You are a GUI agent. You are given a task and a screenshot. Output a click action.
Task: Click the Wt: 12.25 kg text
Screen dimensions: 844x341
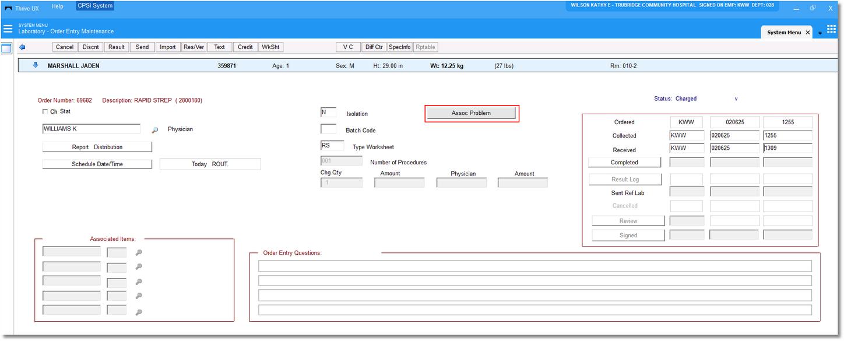(x=447, y=66)
